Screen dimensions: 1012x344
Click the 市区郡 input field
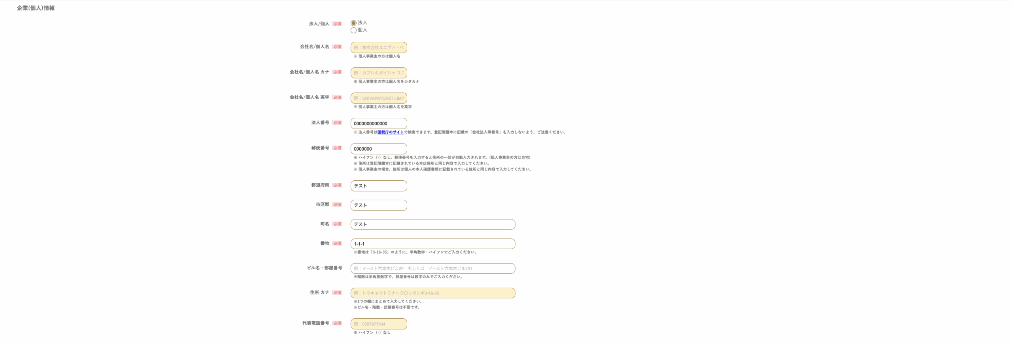tap(378, 205)
